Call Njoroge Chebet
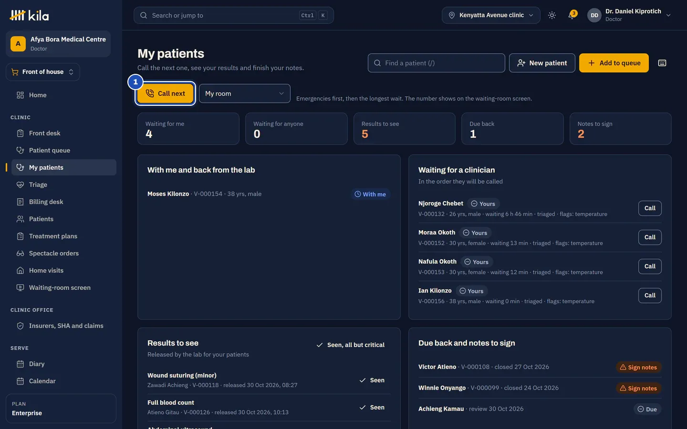The height and width of the screenshot is (429, 687). 650,208
